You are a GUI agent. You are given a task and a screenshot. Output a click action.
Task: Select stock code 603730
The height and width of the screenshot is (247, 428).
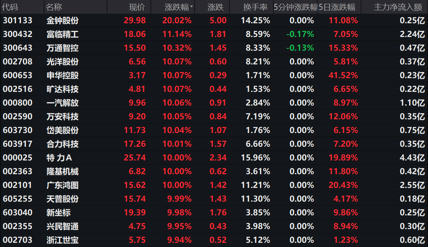tap(18, 130)
